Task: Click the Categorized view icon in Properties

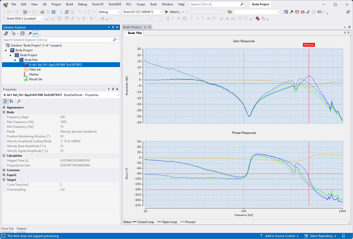Action: [x=6, y=101]
